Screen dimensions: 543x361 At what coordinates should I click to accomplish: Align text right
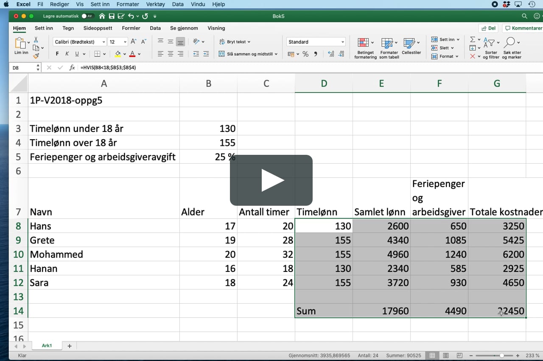tap(180, 54)
